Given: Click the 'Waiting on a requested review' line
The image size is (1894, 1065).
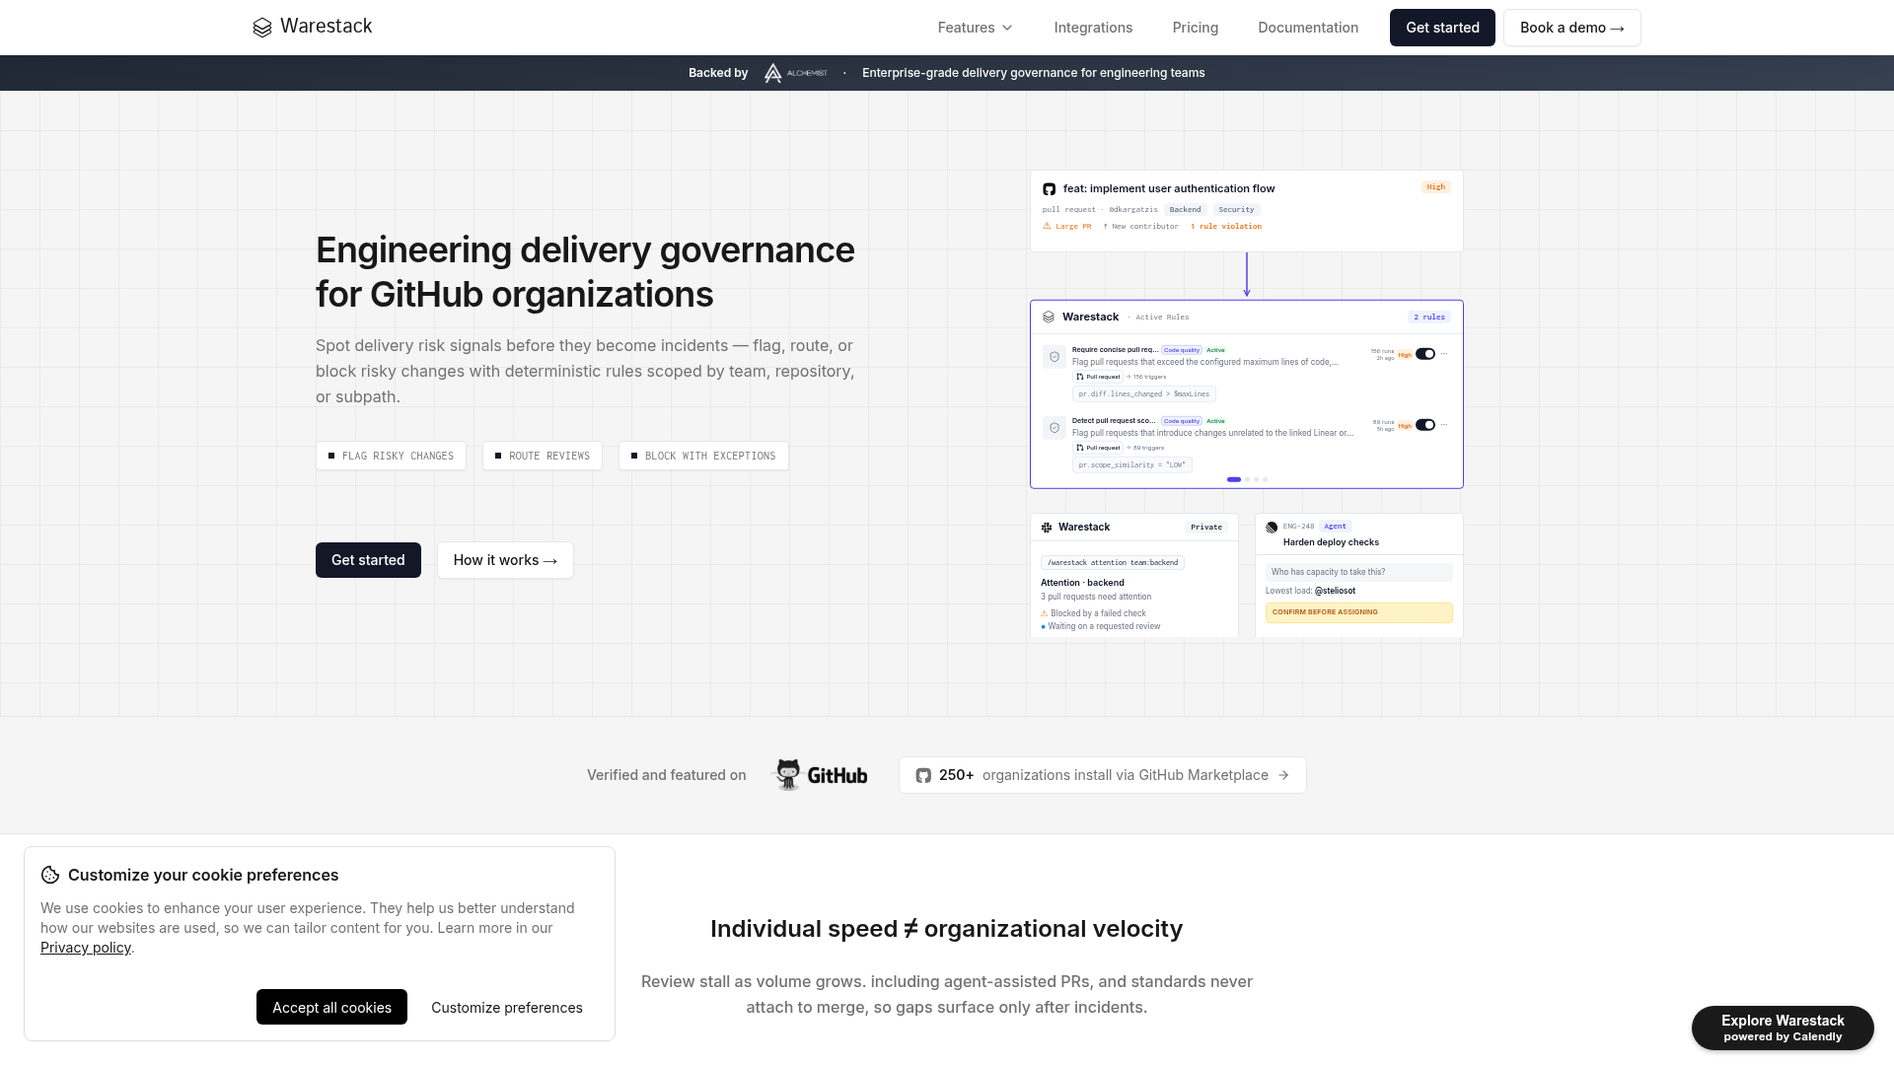Looking at the screenshot, I should coord(1101,626).
